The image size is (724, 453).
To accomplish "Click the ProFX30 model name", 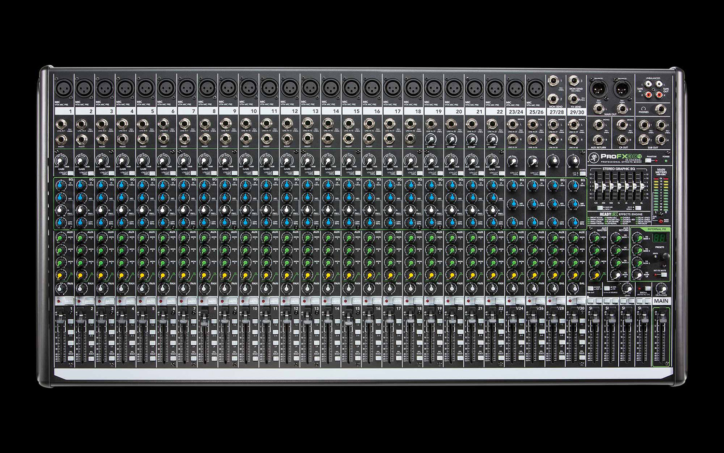I will 621,156.
